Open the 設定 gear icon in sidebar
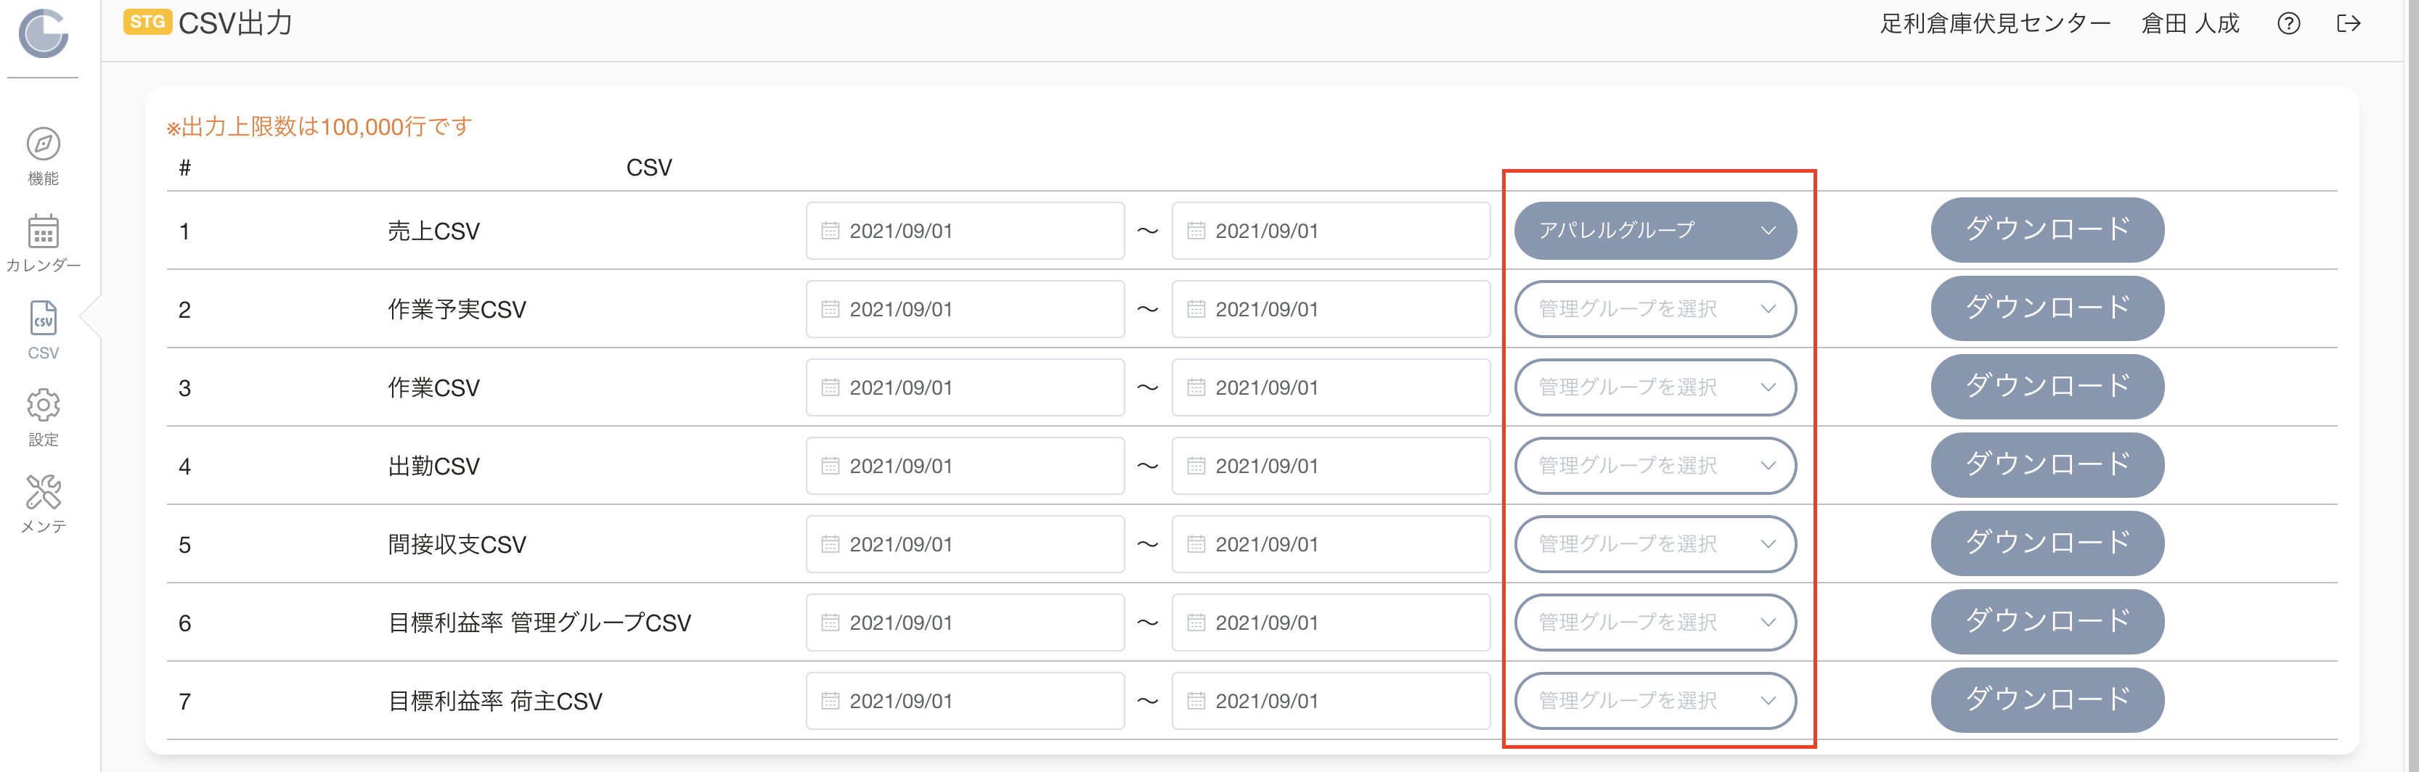2419x772 pixels. tap(44, 406)
